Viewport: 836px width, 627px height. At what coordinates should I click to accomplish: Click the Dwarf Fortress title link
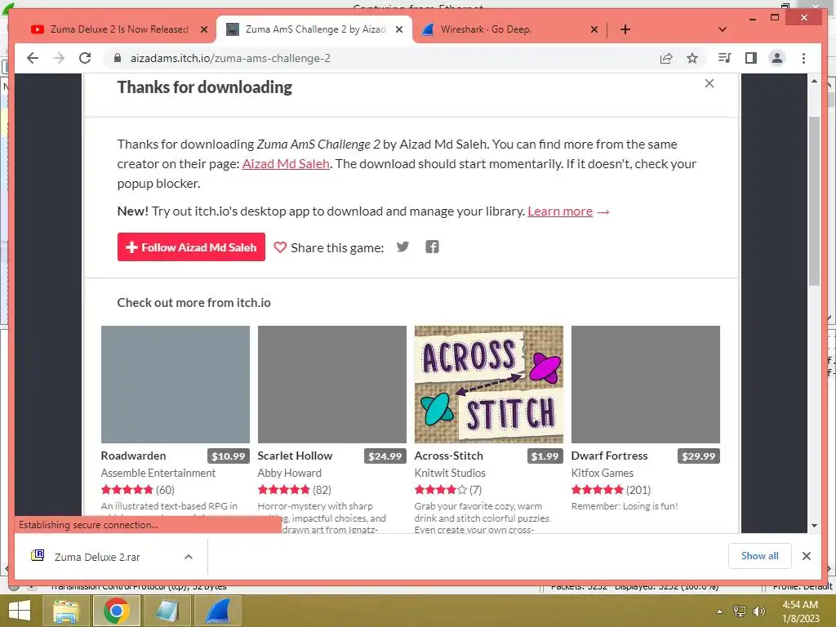609,456
